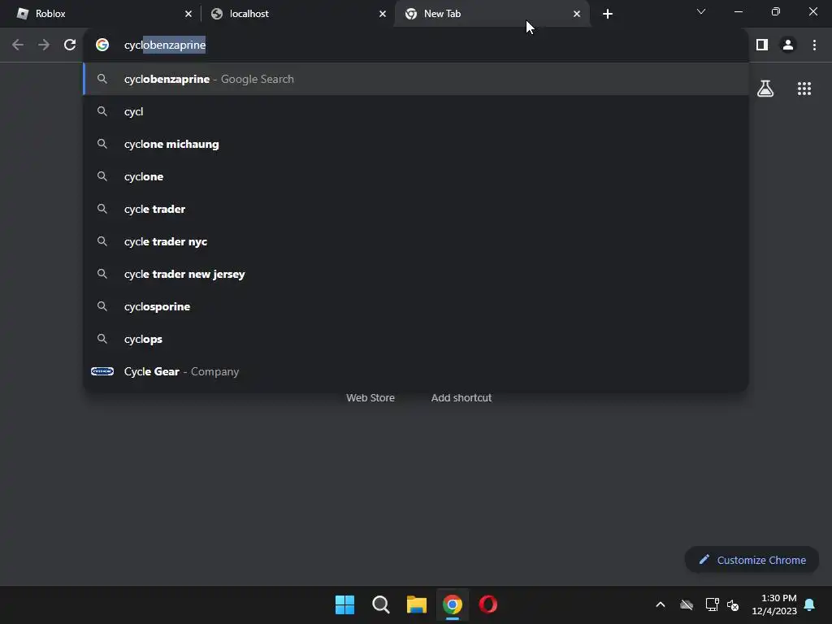Open File Explorer from taskbar
Screen dimensions: 832x624
[417, 604]
